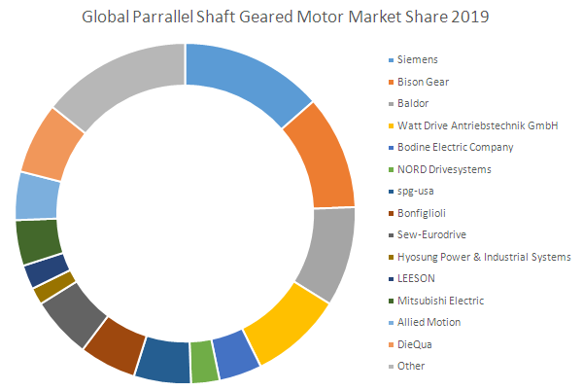This screenshot has width=583, height=391.
Task: Click the Bison Gear legend label
Action: pos(424,82)
